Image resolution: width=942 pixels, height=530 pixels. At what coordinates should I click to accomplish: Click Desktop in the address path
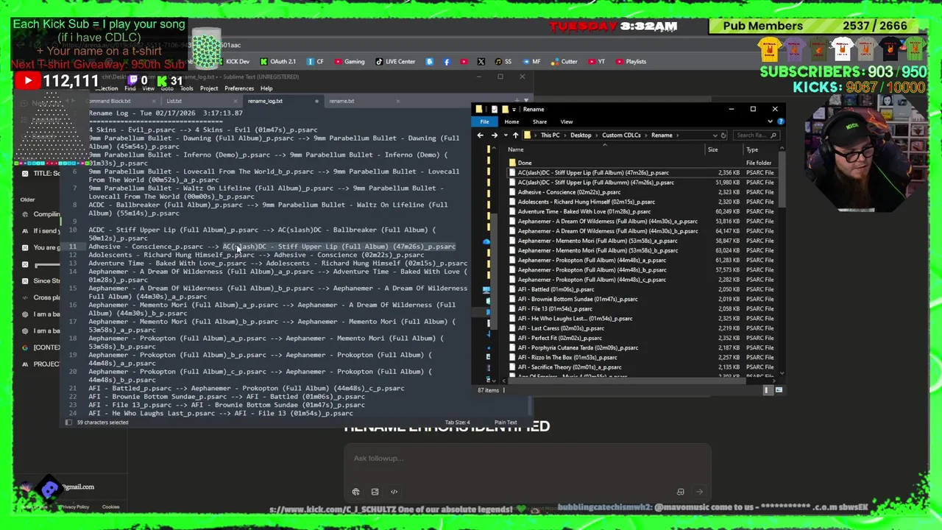pyautogui.click(x=581, y=135)
